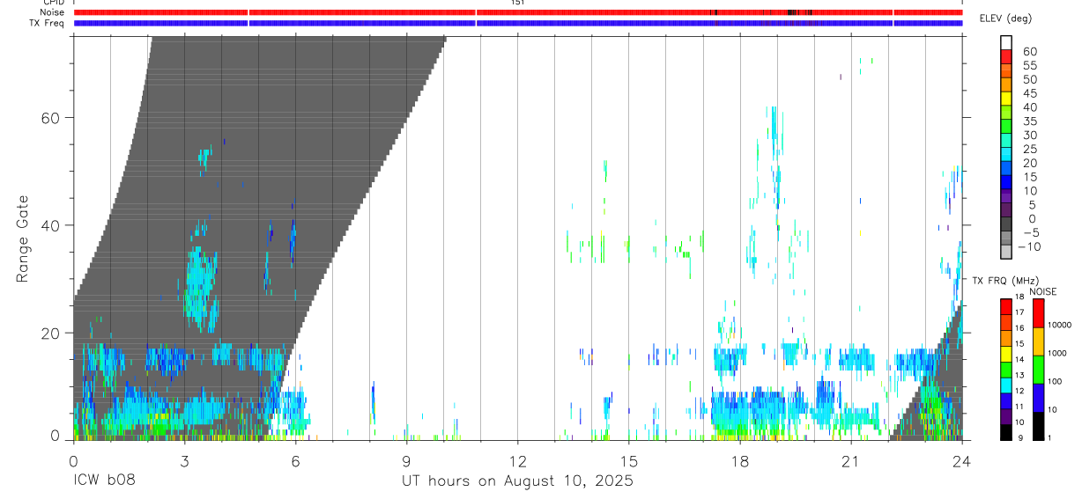Click the white top swatch of ELEV colorbar
This screenshot has width=1082, height=499.
[x=1006, y=41]
